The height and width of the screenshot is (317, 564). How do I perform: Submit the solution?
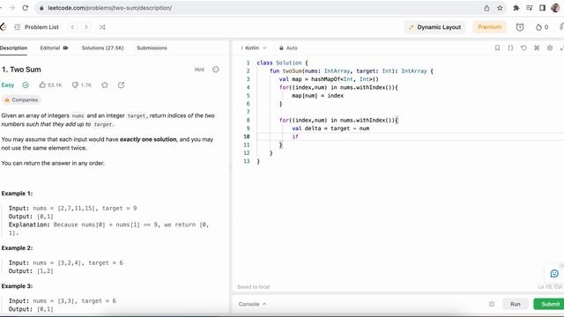click(x=549, y=304)
